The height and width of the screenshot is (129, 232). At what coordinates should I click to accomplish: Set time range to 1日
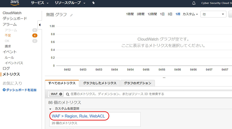point(162,14)
